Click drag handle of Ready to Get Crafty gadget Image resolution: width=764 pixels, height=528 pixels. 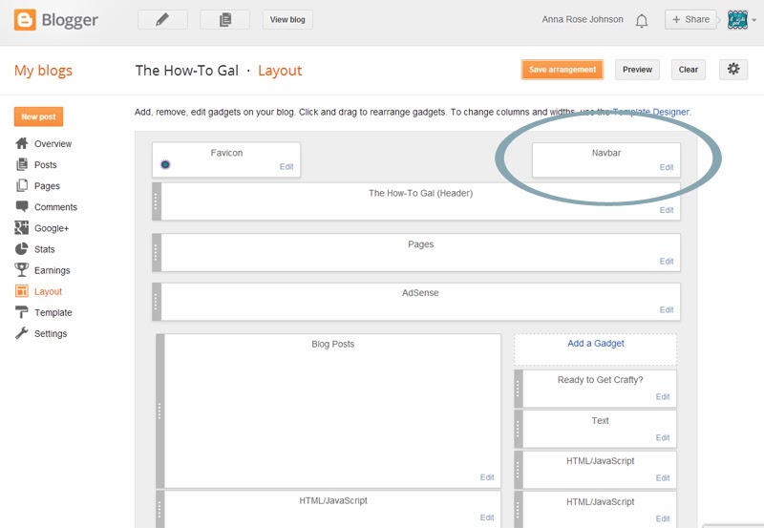[519, 389]
